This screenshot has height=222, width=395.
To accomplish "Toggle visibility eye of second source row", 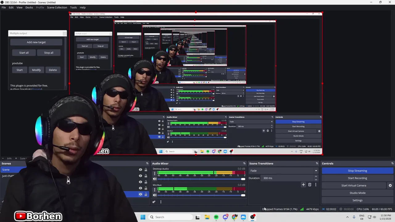I will click(140, 176).
